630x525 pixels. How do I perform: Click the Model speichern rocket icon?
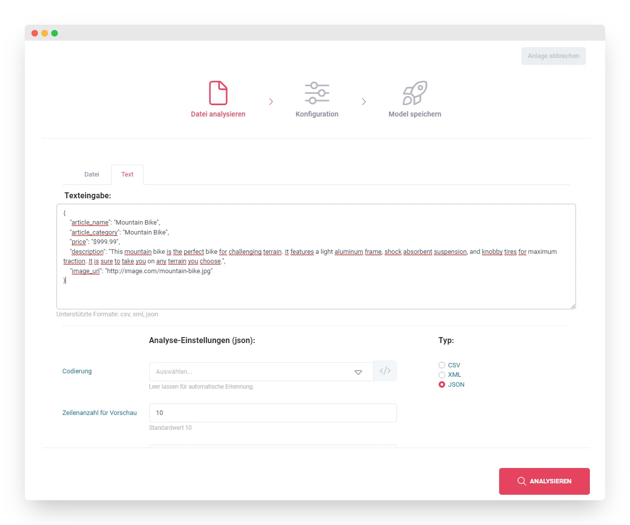pyautogui.click(x=415, y=93)
